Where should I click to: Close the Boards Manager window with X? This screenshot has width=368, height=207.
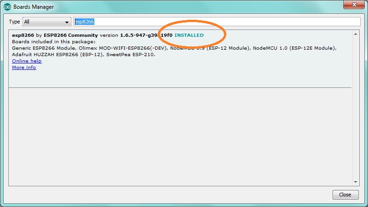pyautogui.click(x=354, y=5)
